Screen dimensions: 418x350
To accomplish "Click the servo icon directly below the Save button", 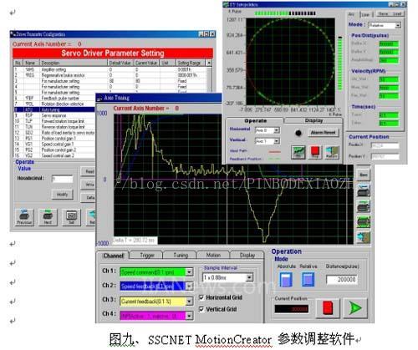I will (x=364, y=190).
